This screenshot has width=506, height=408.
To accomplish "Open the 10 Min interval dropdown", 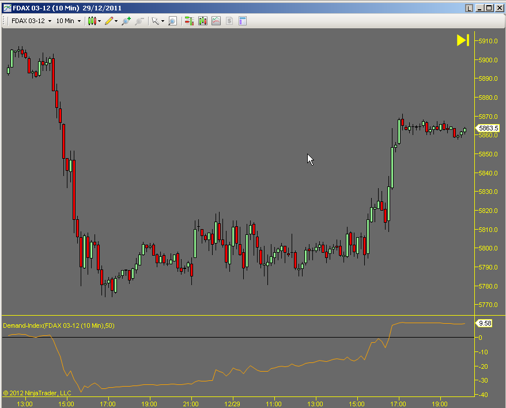I will click(x=68, y=21).
